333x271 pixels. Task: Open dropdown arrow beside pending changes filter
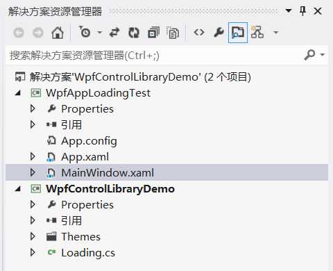(x=99, y=32)
